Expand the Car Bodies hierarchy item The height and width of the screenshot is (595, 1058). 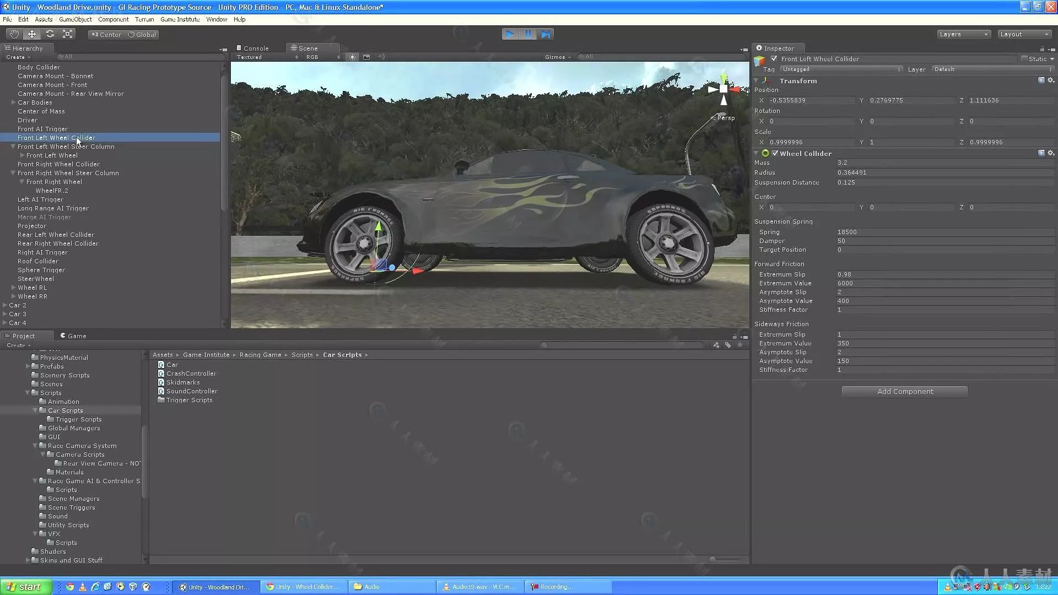[13, 102]
